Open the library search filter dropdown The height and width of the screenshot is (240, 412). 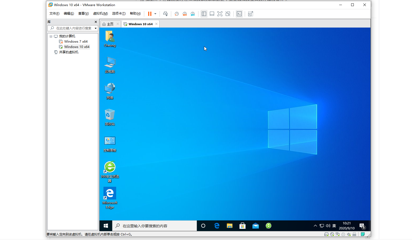coord(96,28)
